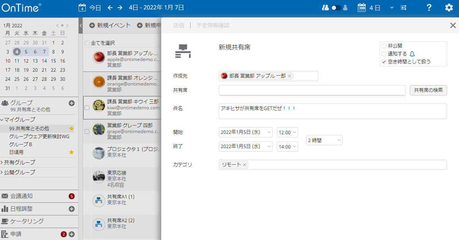Click the 今日 button

click(95, 8)
